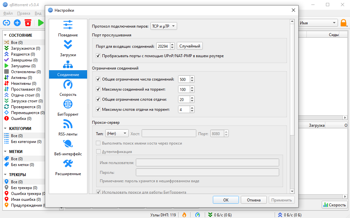Click the red delete torrent toolbar icon
Image resolution: width=350 pixels, height=218 pixels.
tap(28, 23)
